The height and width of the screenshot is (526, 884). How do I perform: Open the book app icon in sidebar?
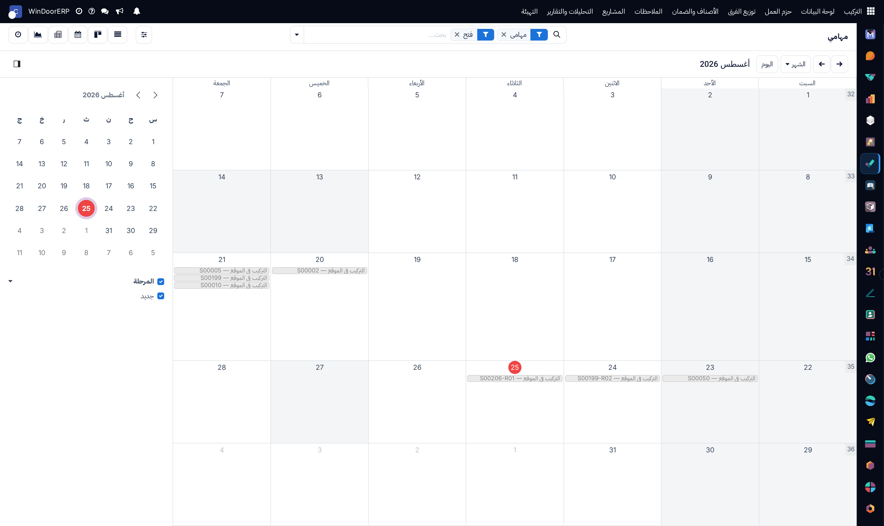870,185
